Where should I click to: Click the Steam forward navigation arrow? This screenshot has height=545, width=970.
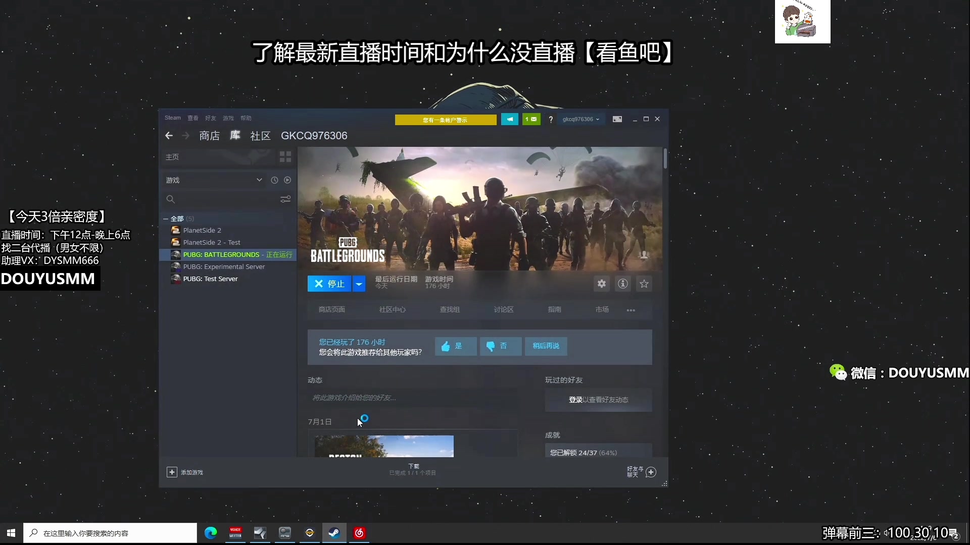pyautogui.click(x=185, y=136)
